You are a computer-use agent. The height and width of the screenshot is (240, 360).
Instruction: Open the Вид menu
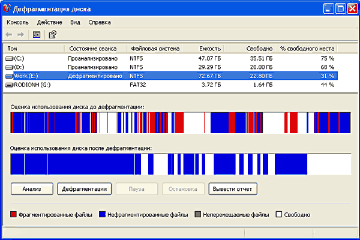[75, 22]
